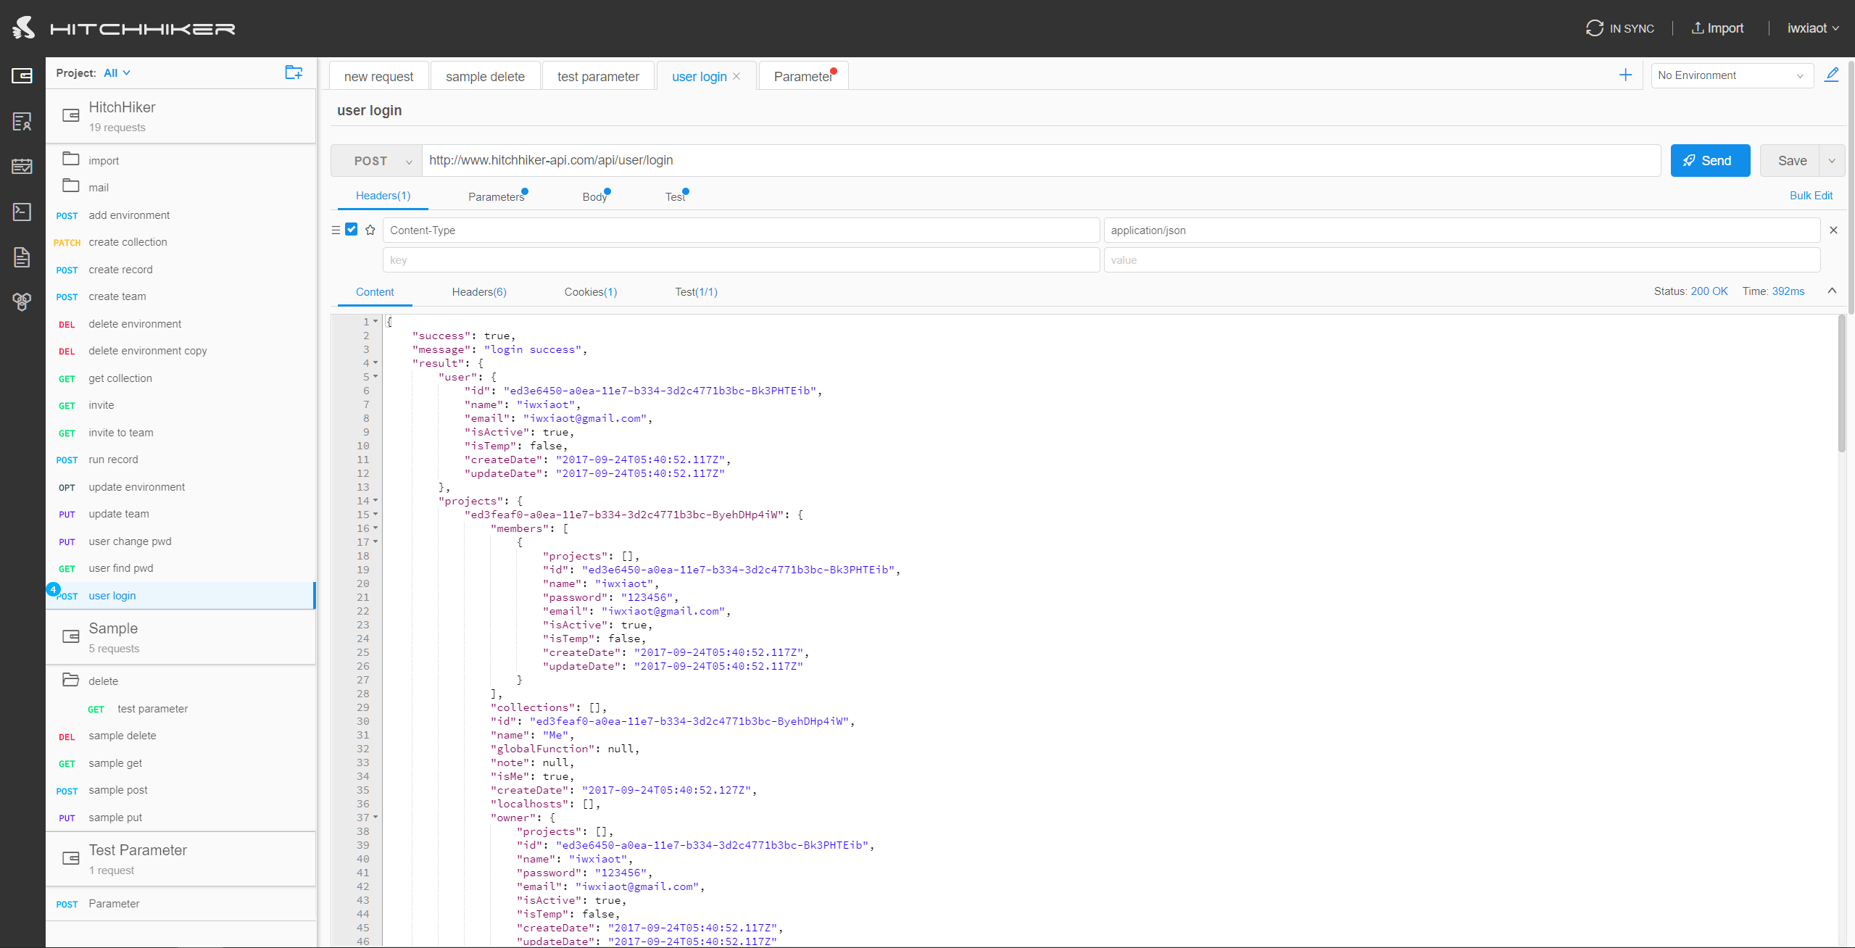Image resolution: width=1855 pixels, height=948 pixels.
Task: Uncheck the Content-Type header checkbox
Action: 352,230
